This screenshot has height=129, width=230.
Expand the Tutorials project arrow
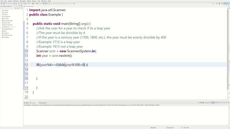click(1, 33)
